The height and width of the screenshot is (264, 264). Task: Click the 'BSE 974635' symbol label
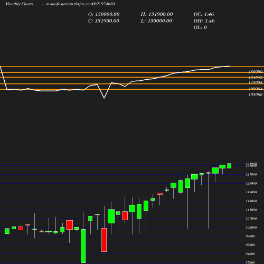click(103, 4)
